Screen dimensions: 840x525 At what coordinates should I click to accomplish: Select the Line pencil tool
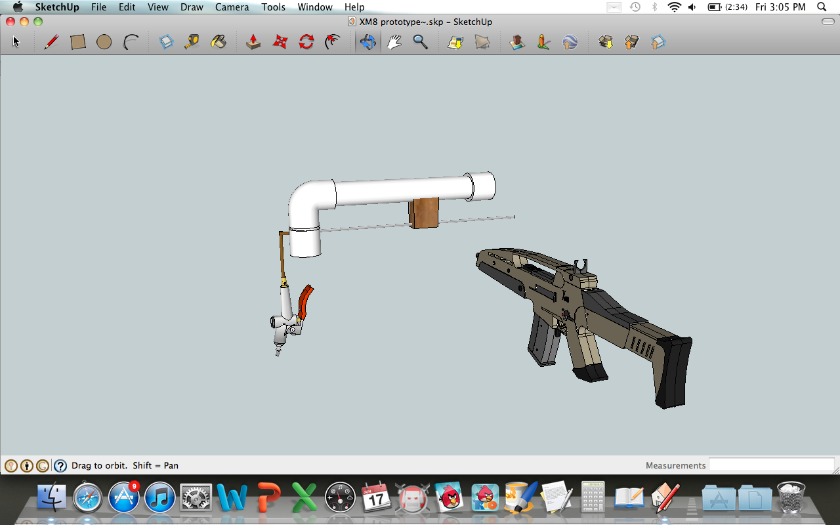click(x=51, y=42)
